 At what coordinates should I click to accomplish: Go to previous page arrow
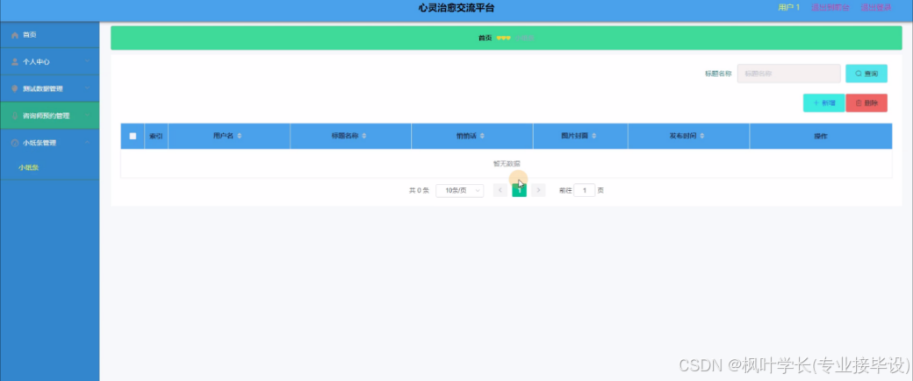pos(500,190)
